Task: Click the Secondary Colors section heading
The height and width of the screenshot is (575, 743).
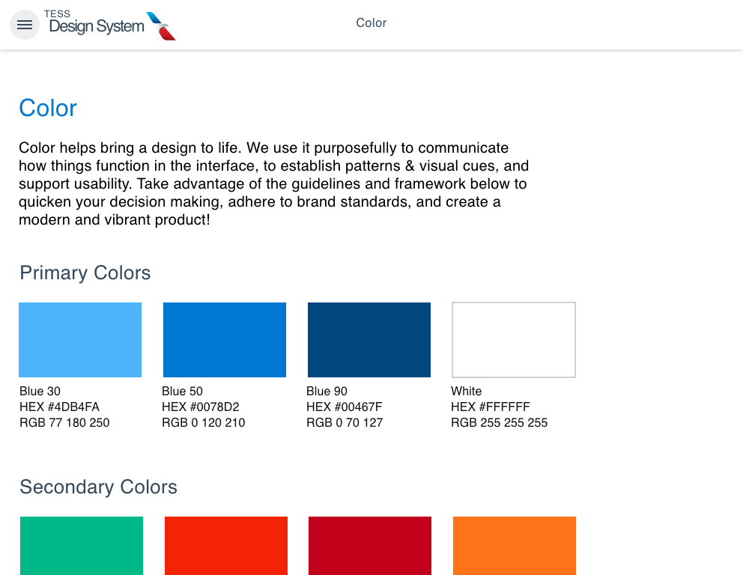Action: [x=99, y=487]
